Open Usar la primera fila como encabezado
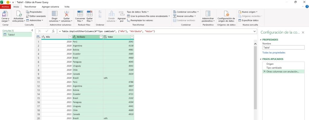The width and height of the screenshot is (309, 120). click(148, 16)
